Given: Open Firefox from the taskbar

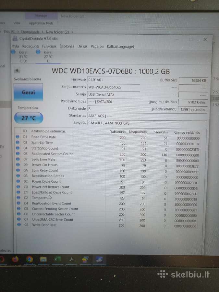Looking at the screenshot, I should pyautogui.click(x=15, y=259).
